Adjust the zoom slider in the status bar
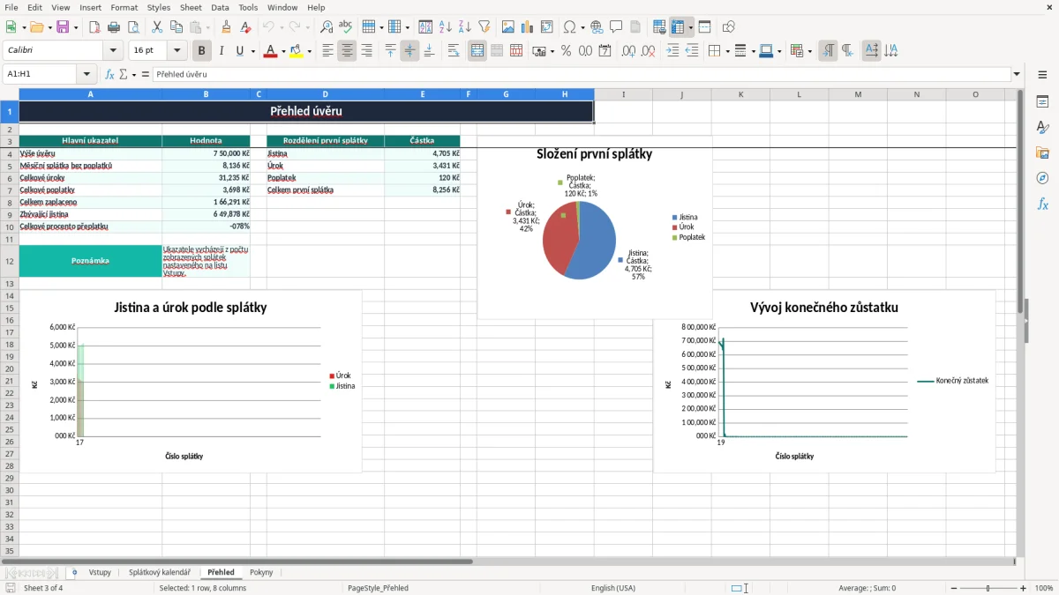The height and width of the screenshot is (595, 1059). (x=988, y=588)
